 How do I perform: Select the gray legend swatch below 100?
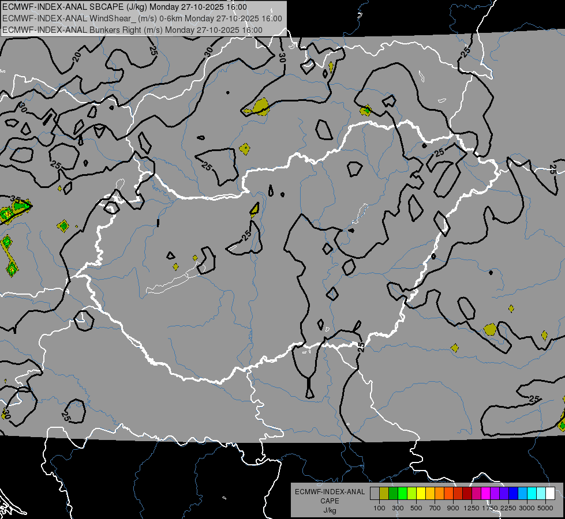[375, 494]
